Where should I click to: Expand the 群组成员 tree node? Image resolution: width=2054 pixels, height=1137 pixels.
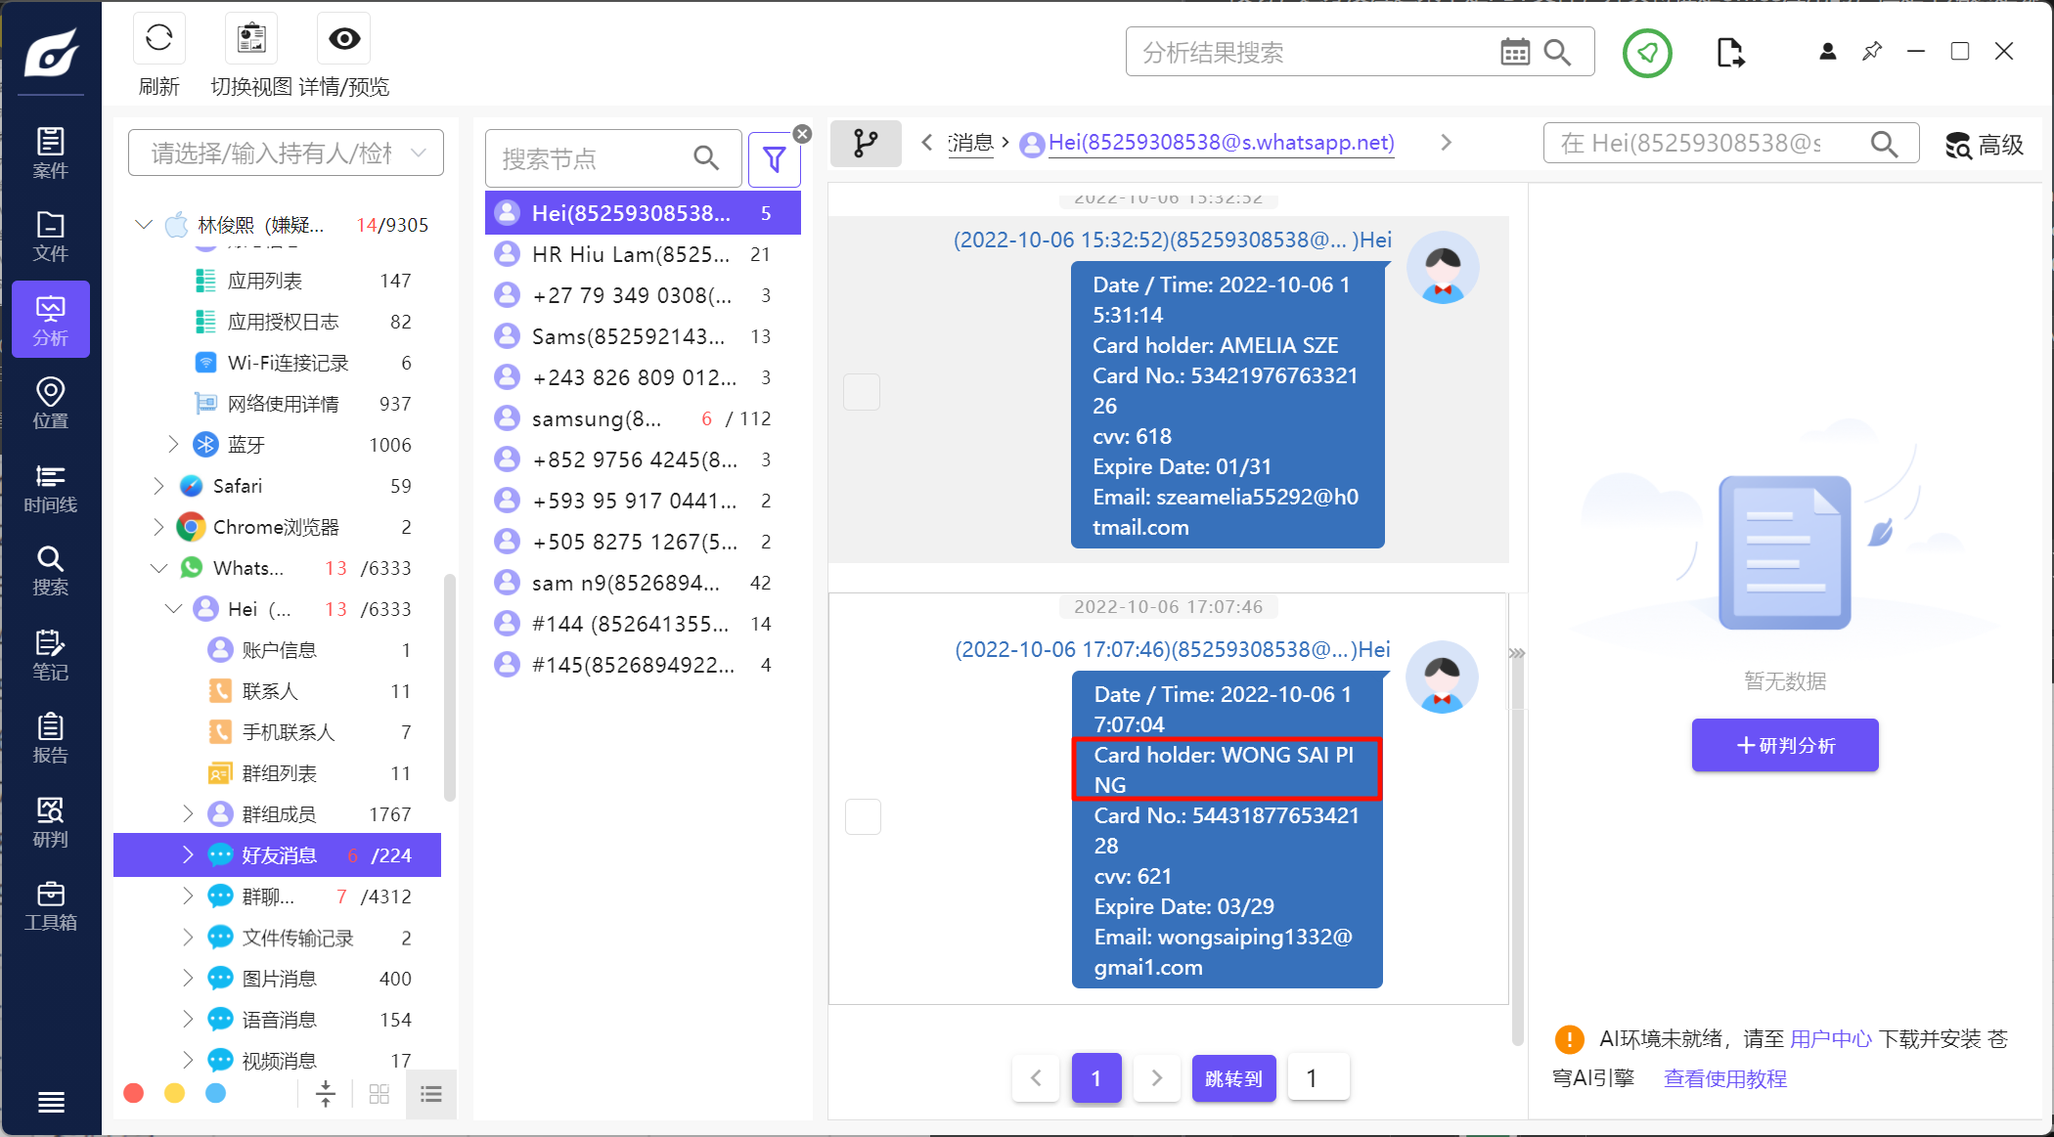[x=188, y=814]
